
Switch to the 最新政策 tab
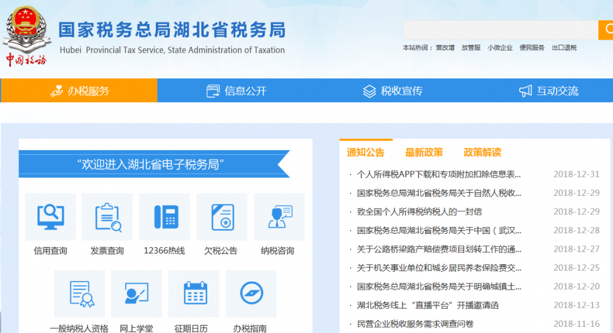click(x=424, y=152)
